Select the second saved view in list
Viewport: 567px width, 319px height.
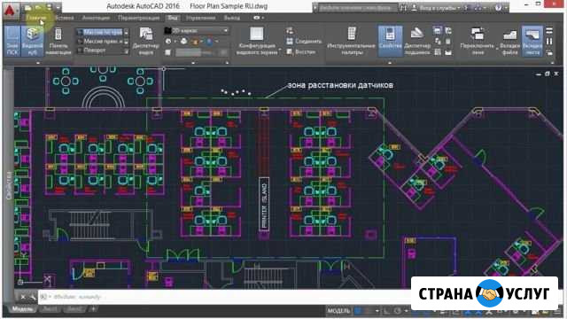[x=100, y=42]
